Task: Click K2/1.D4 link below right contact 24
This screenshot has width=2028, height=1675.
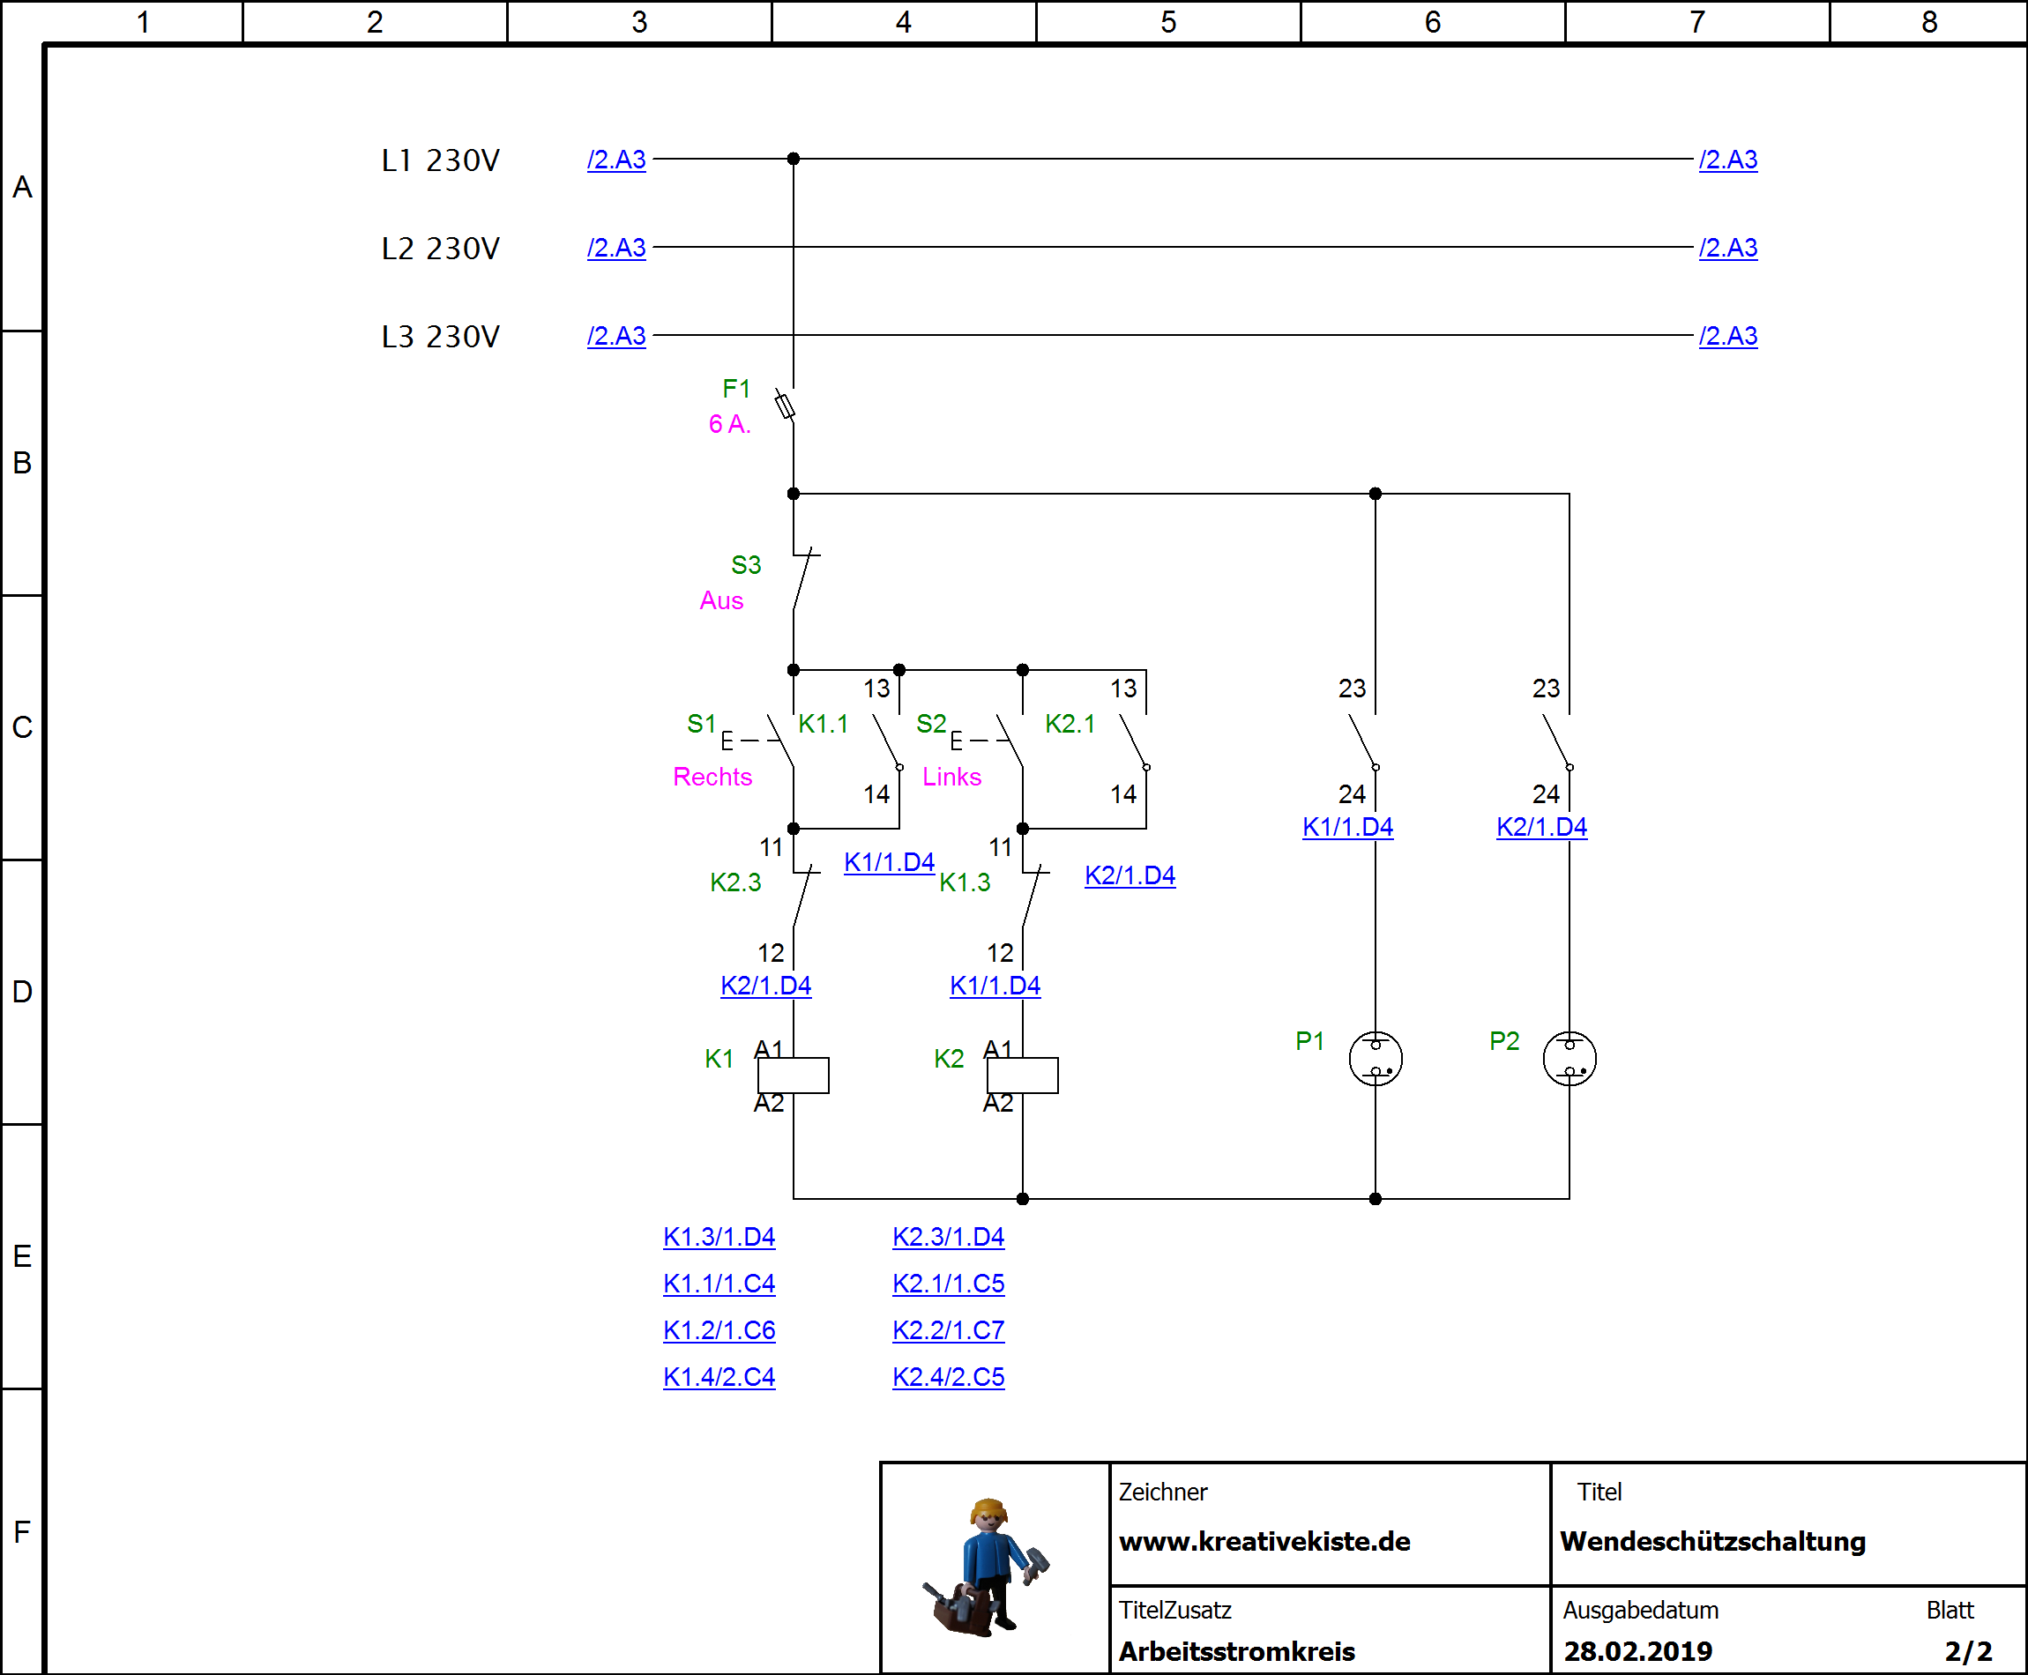Action: click(x=1540, y=827)
